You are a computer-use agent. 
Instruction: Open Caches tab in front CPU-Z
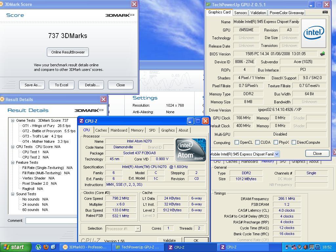click(x=101, y=130)
